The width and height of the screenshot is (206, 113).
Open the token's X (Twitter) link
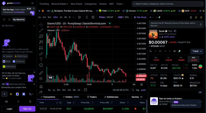pos(170,51)
